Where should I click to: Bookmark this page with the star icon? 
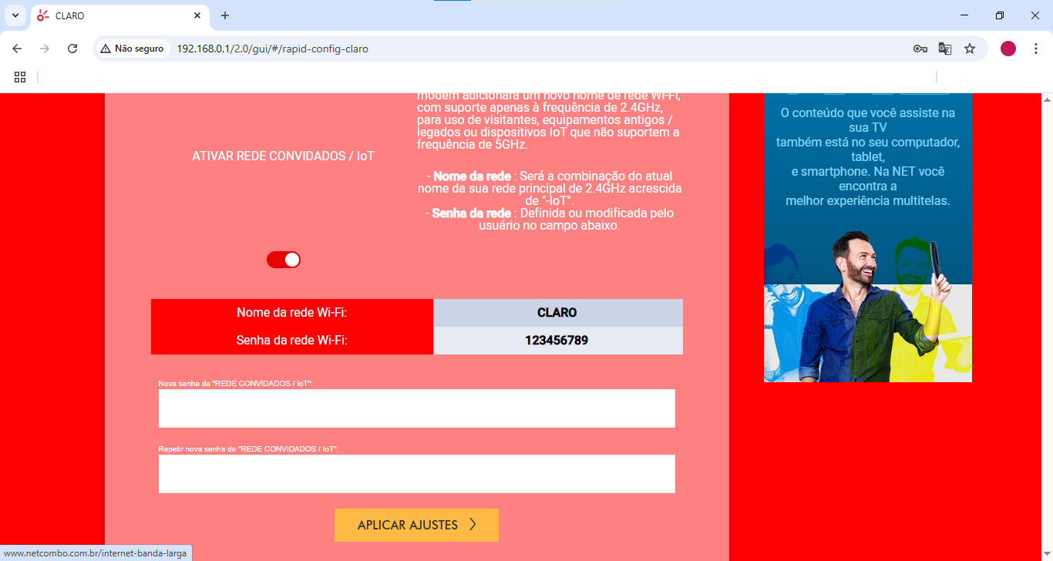coord(970,49)
